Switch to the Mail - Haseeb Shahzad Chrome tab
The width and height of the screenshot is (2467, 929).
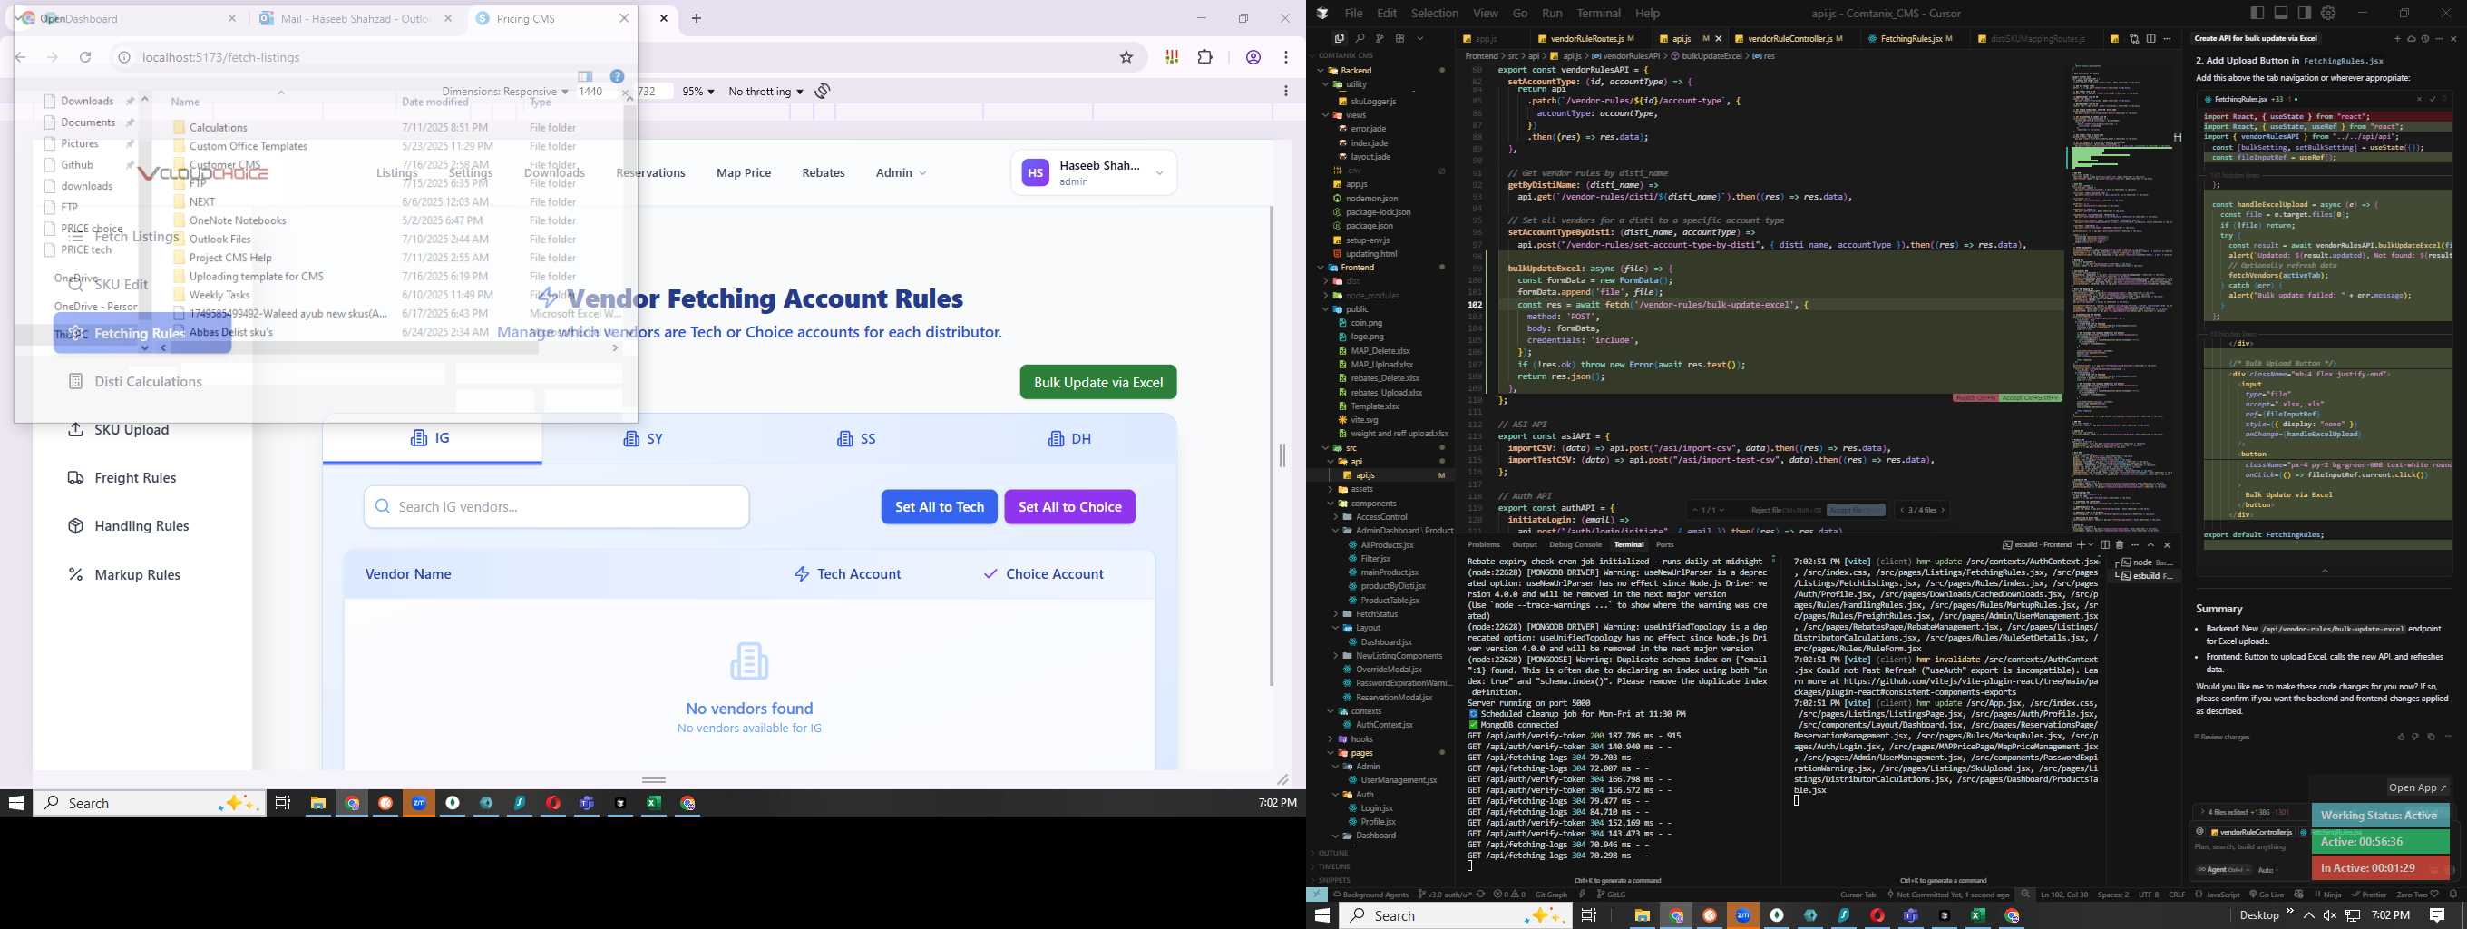(x=355, y=19)
